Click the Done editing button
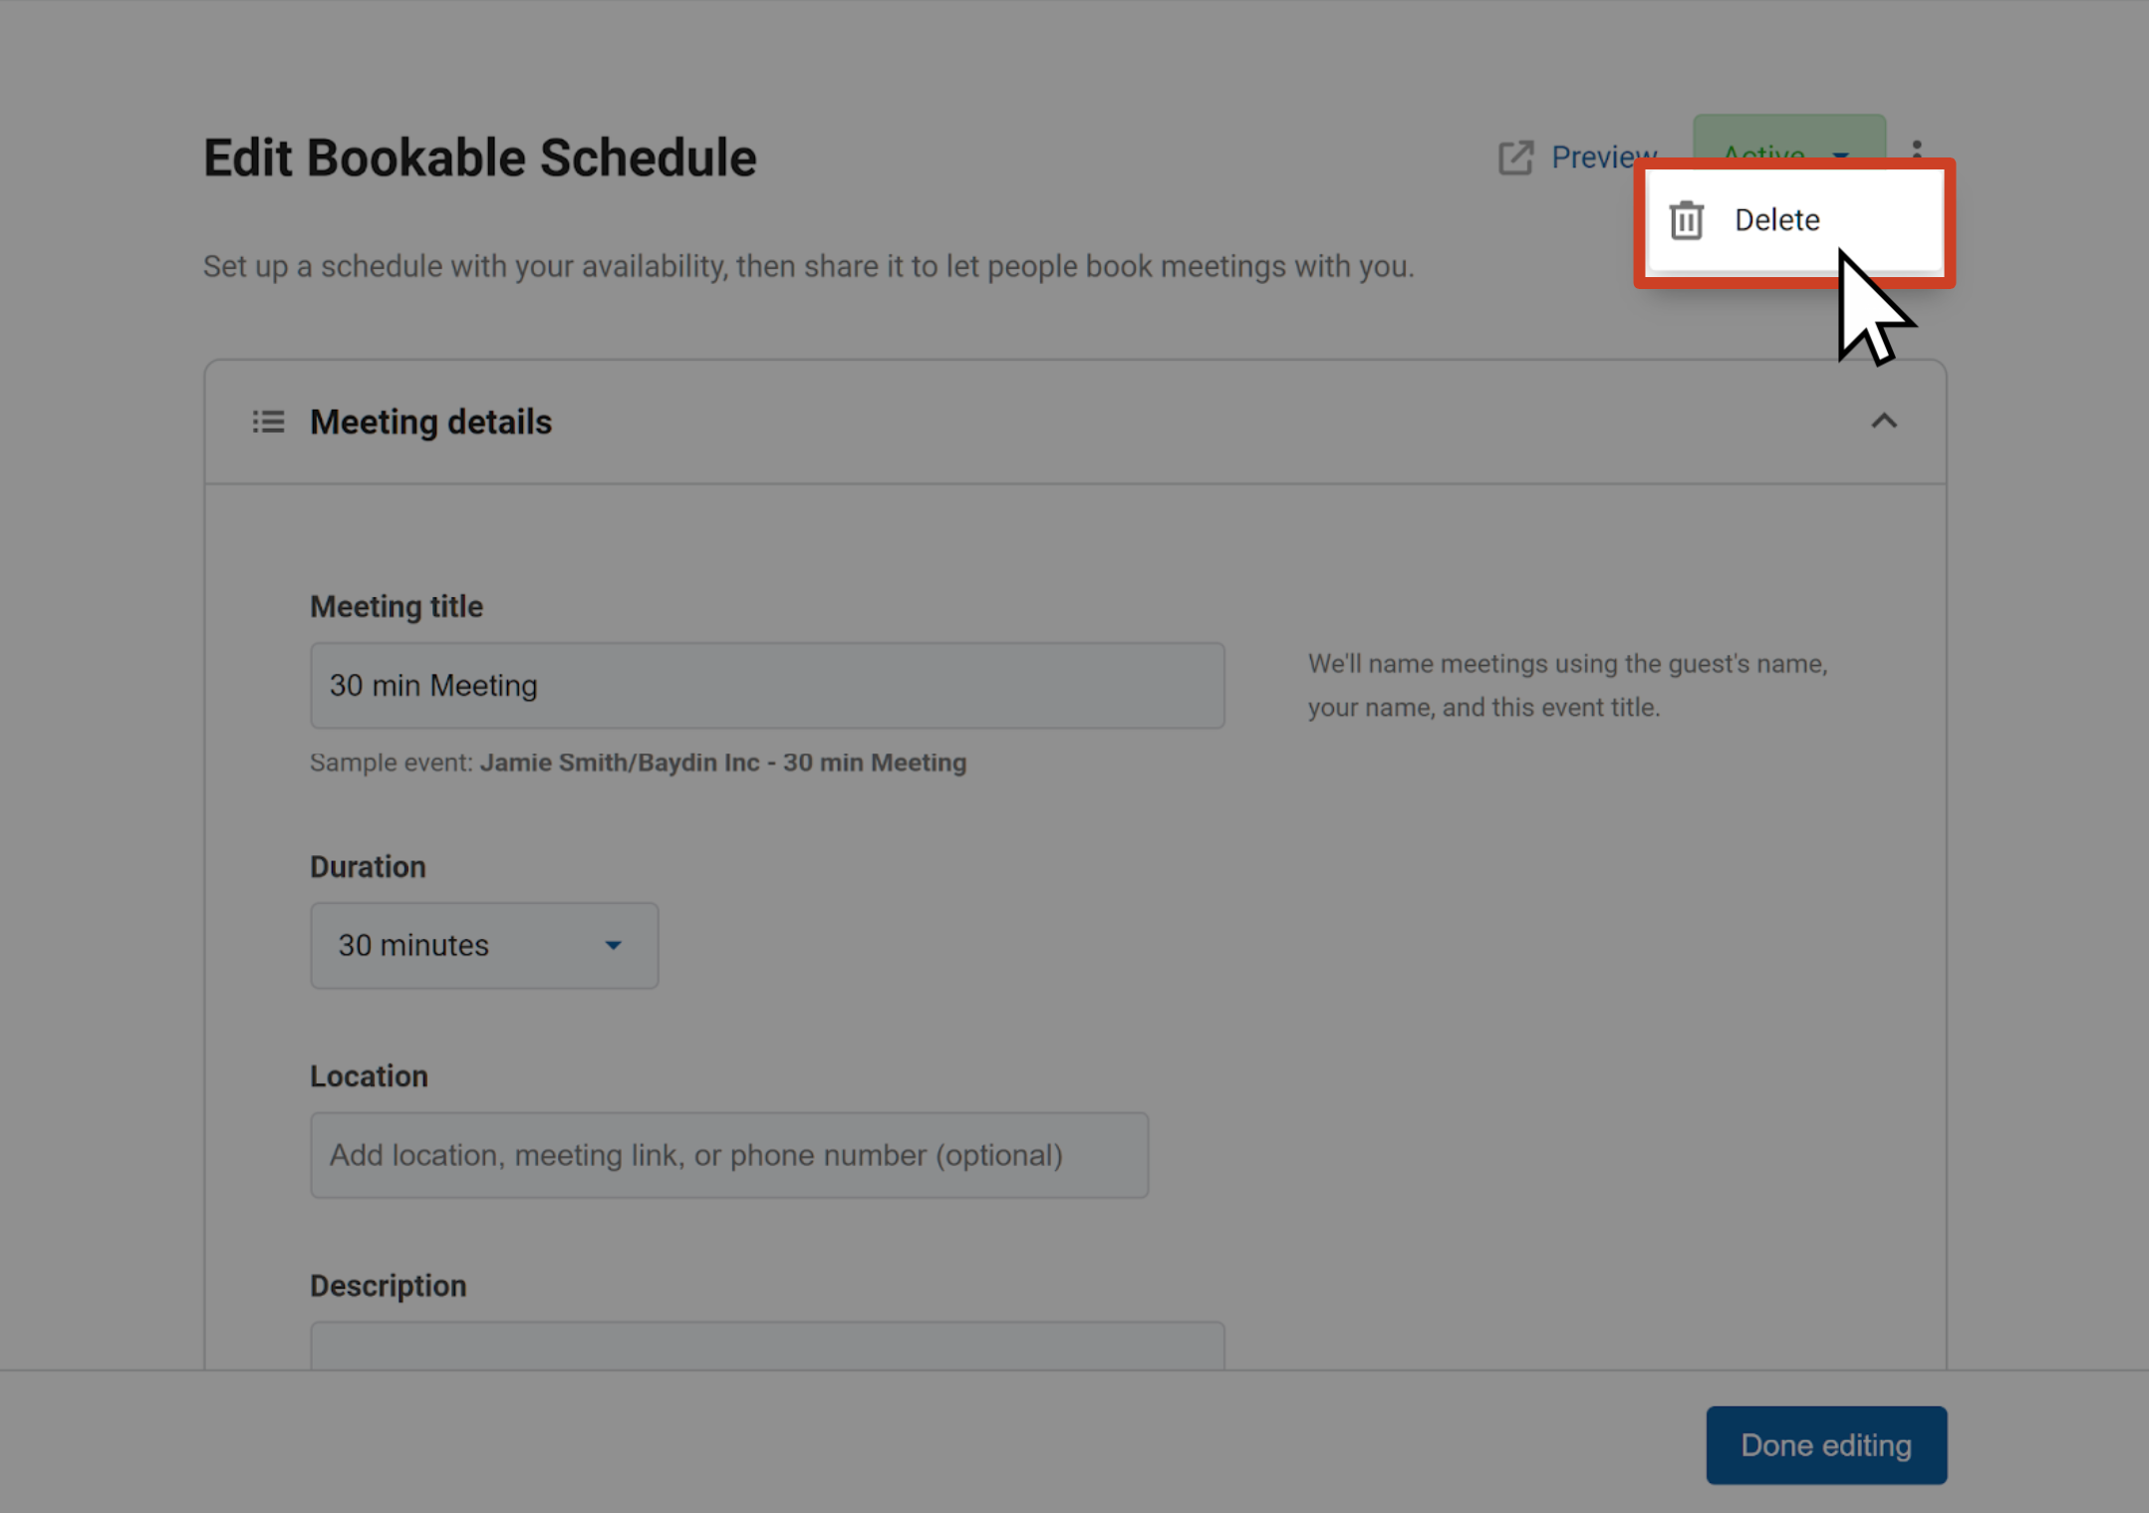Screen dimensions: 2149x1513 click(1826, 1445)
